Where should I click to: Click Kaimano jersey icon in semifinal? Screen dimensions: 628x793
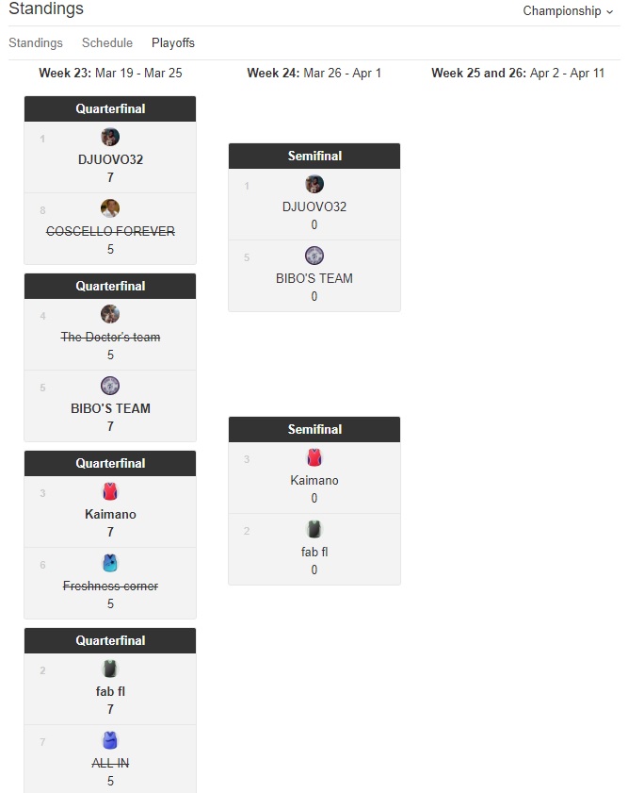[314, 457]
